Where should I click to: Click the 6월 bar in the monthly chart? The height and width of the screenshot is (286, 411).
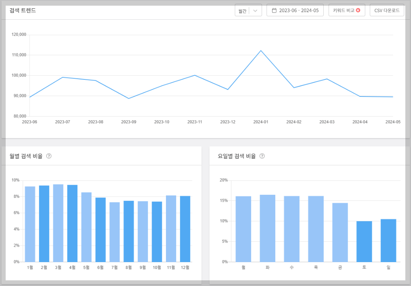[x=101, y=230]
